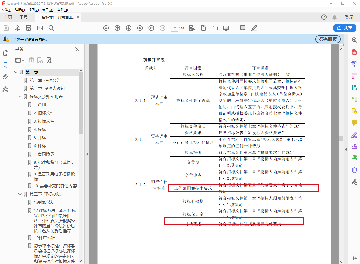
Task: Open page display two-page view icon
Action: [x=215, y=28]
